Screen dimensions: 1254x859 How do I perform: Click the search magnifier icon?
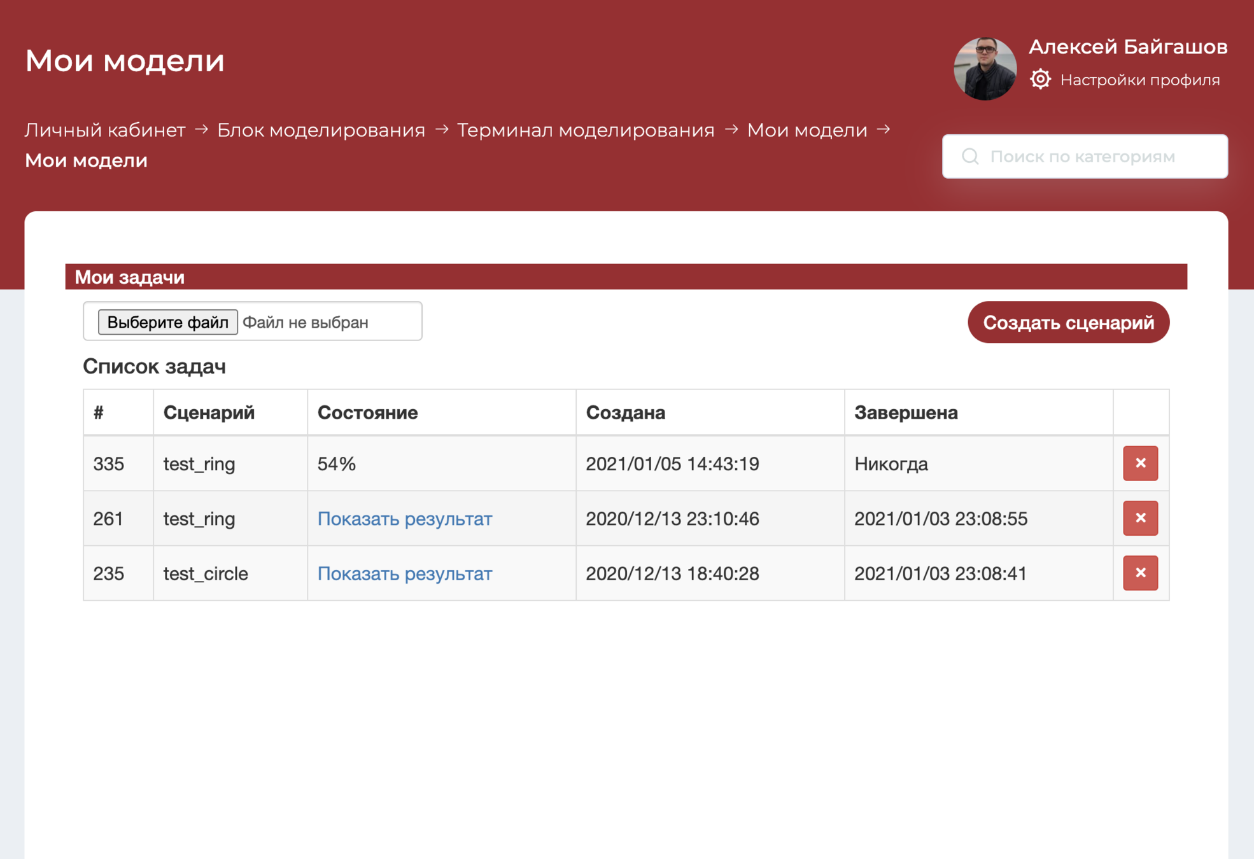point(969,157)
